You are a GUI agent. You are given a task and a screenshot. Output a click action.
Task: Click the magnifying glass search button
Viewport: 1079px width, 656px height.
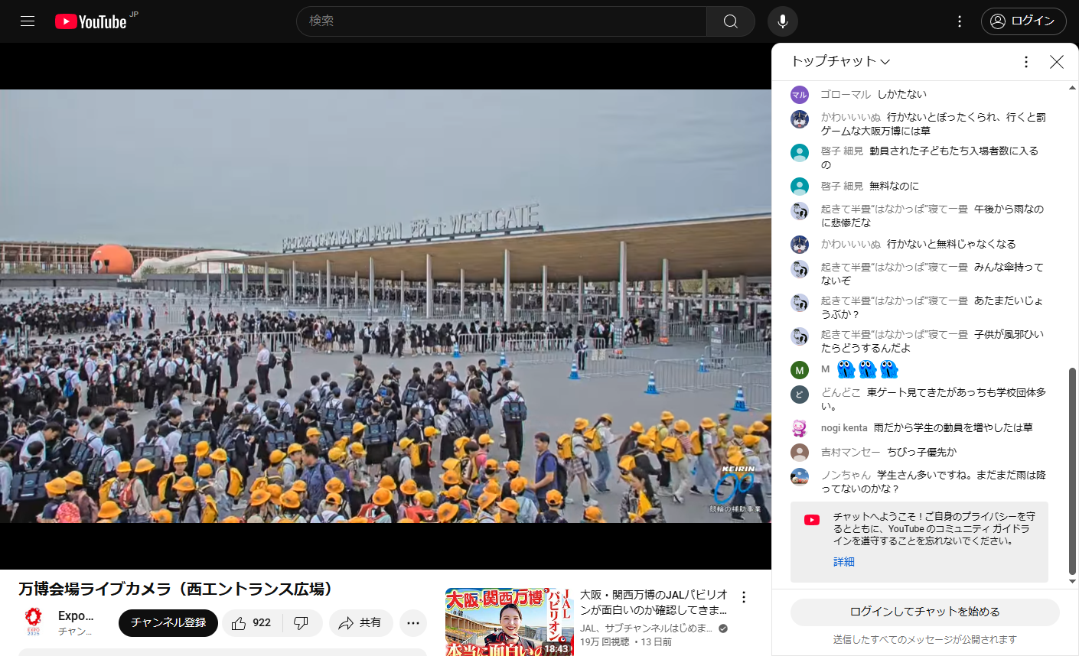[x=730, y=21]
